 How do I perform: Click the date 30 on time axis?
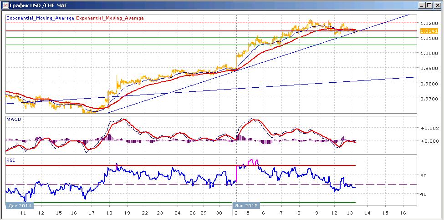(x=219, y=213)
